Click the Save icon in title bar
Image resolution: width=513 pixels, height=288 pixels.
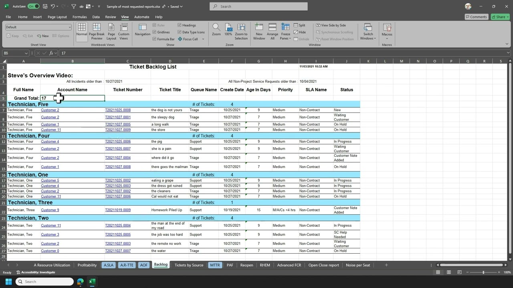[x=45, y=6]
